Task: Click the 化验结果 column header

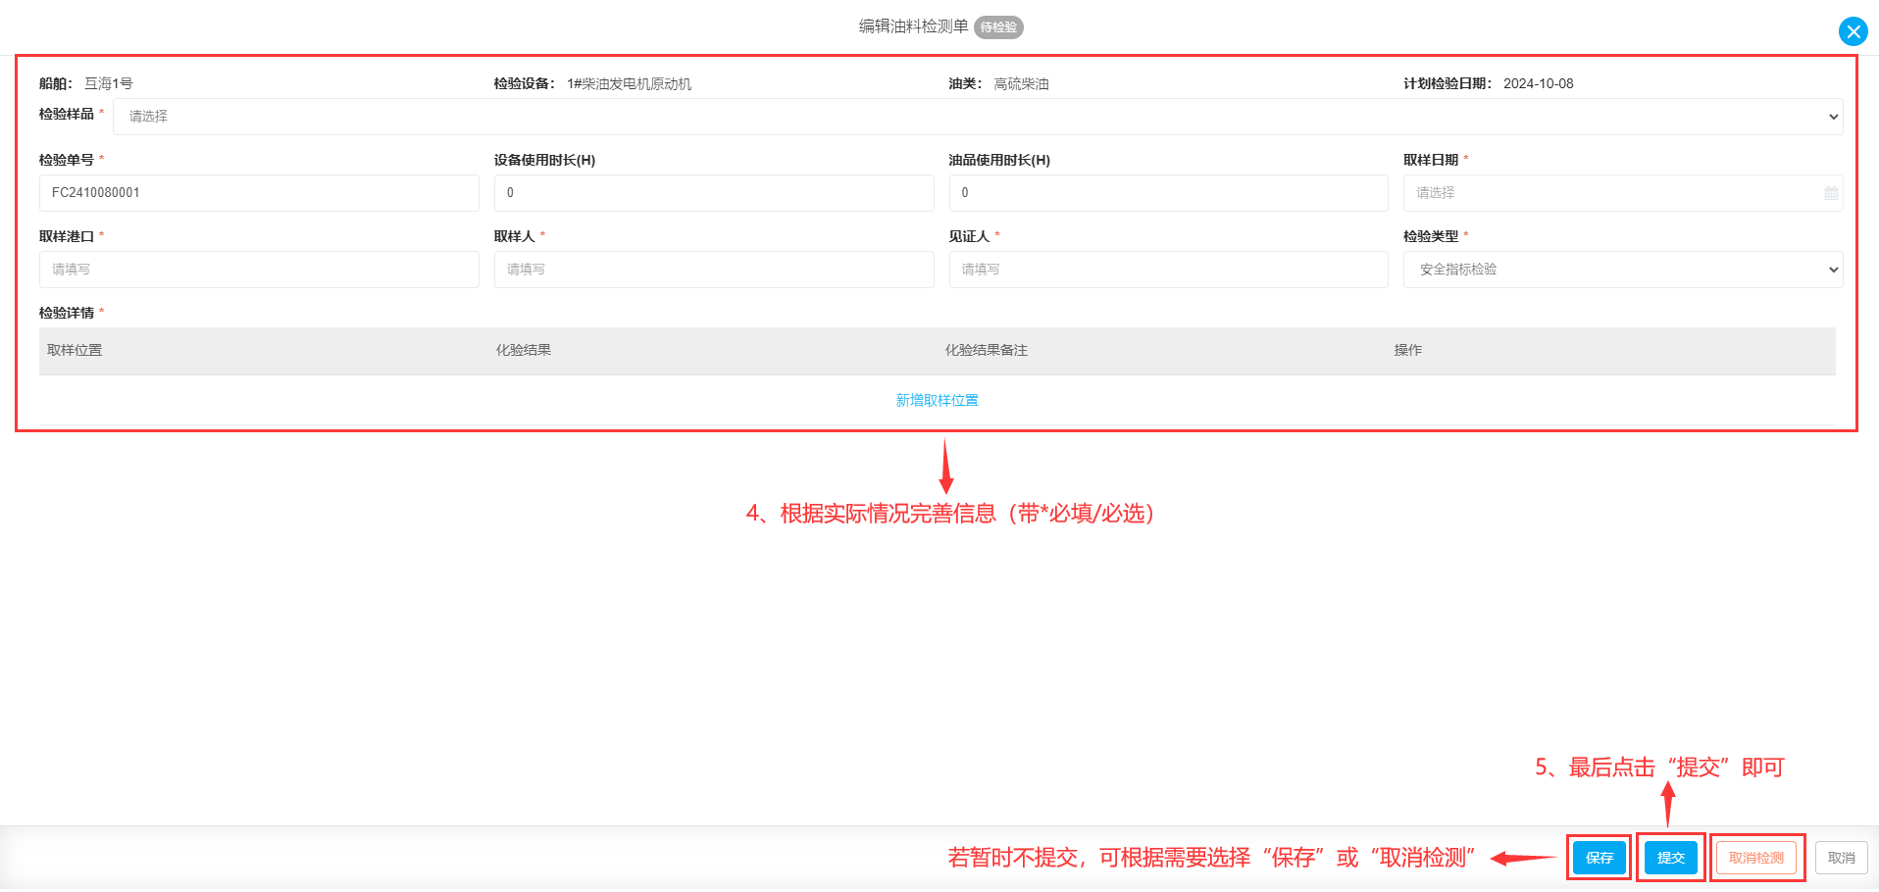Action: tap(524, 350)
